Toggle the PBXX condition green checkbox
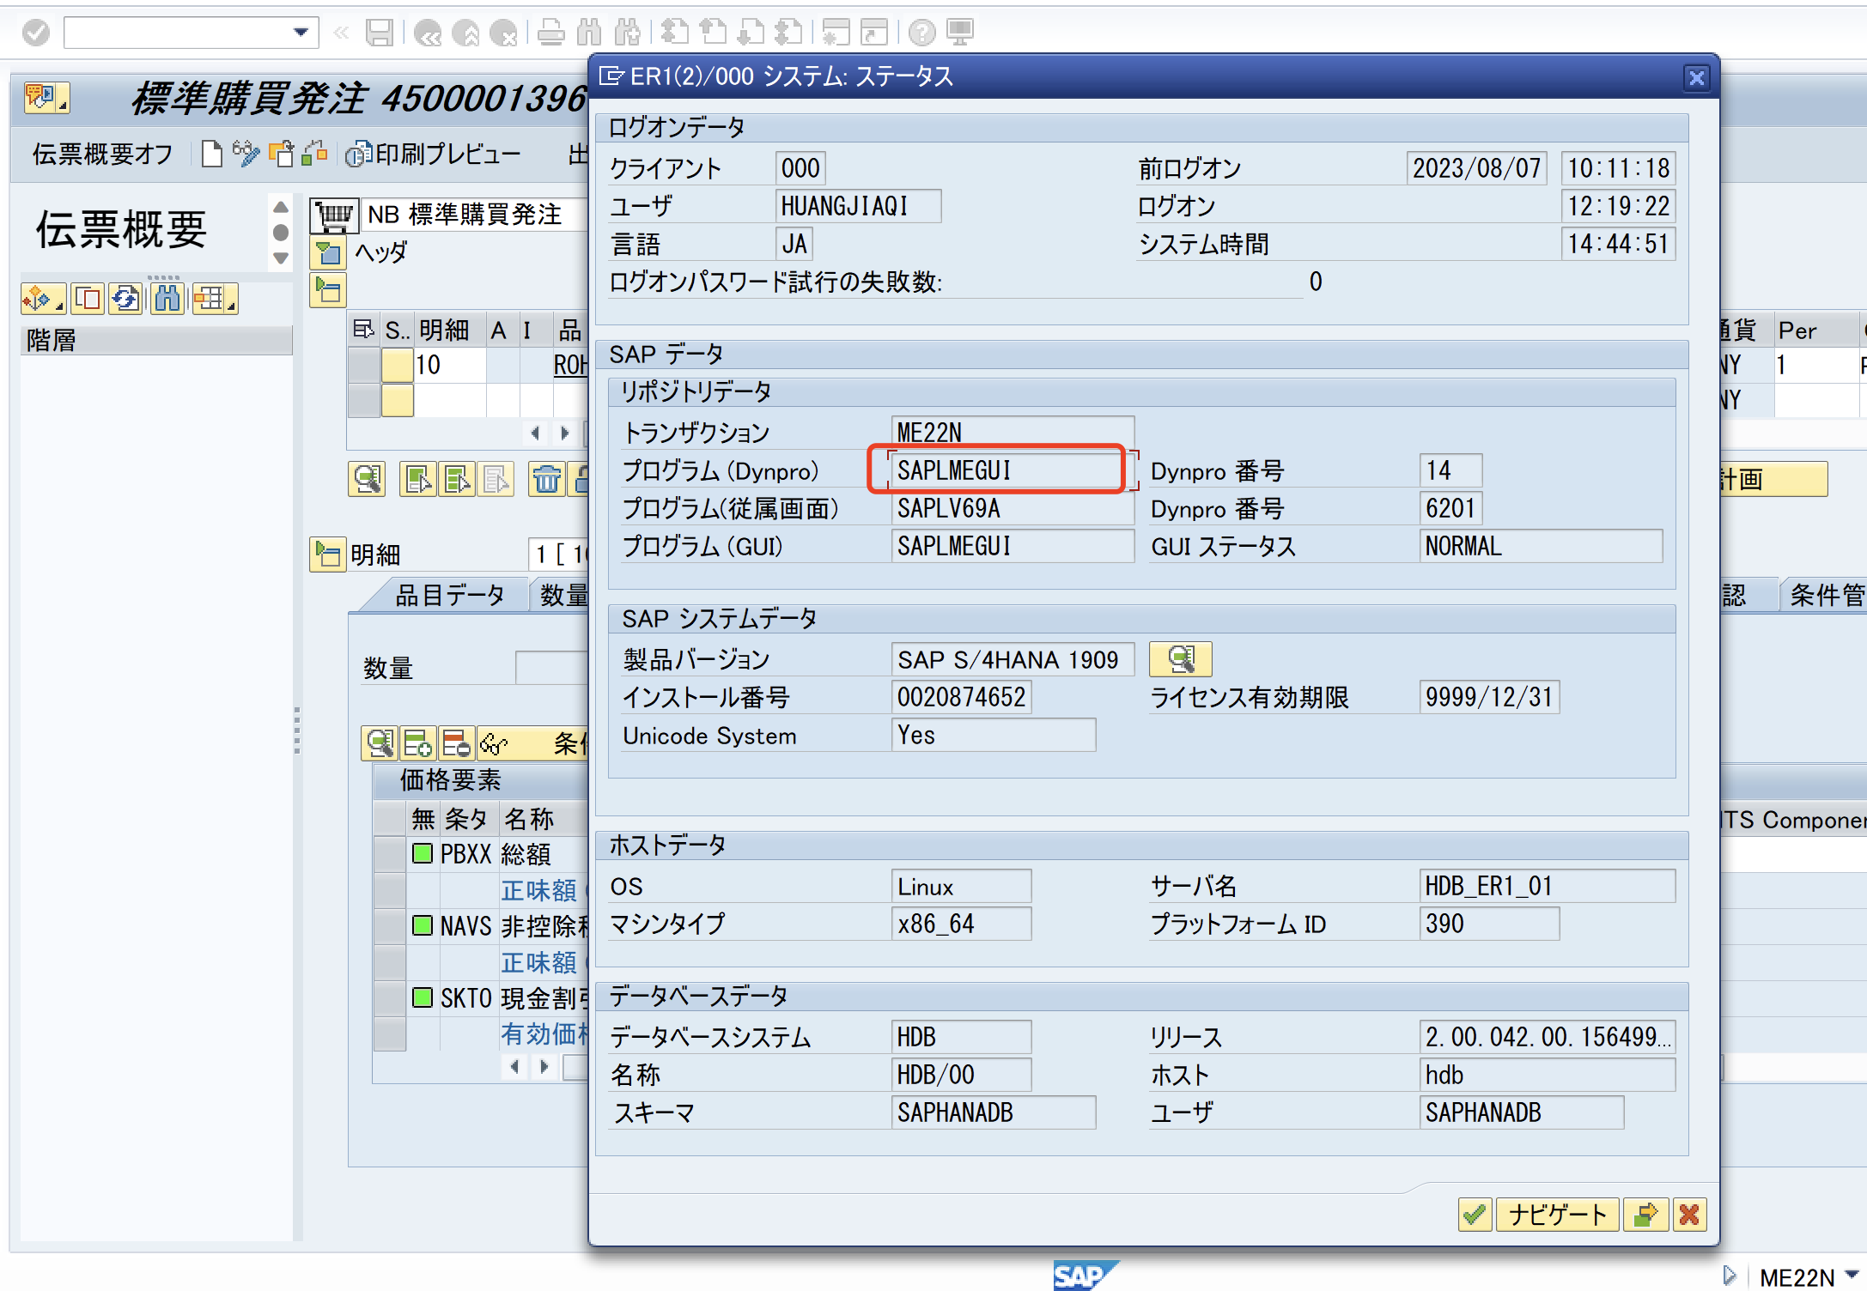Viewport: 1867px width, 1291px height. click(423, 854)
